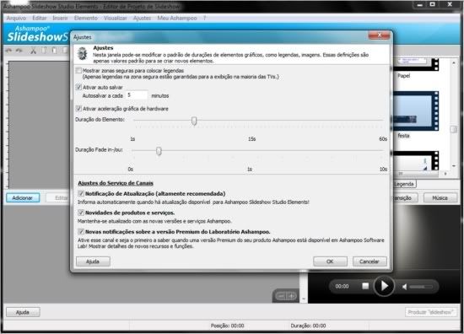464x334 pixels.
Task: Confirm settings with OK button
Action: click(x=330, y=261)
